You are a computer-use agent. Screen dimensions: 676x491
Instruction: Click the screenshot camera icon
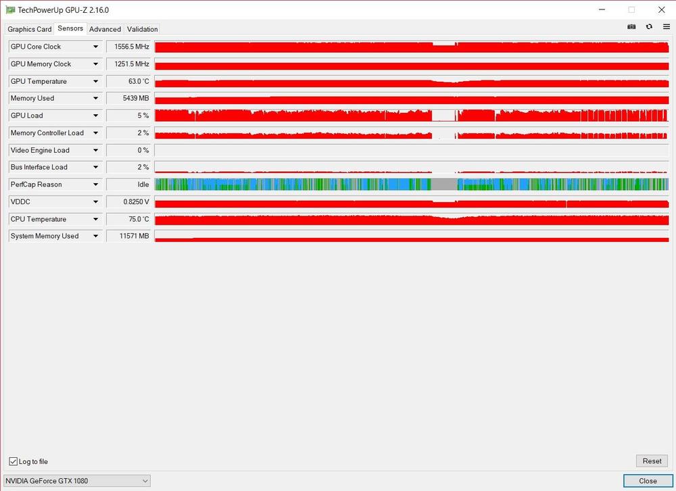(x=631, y=27)
